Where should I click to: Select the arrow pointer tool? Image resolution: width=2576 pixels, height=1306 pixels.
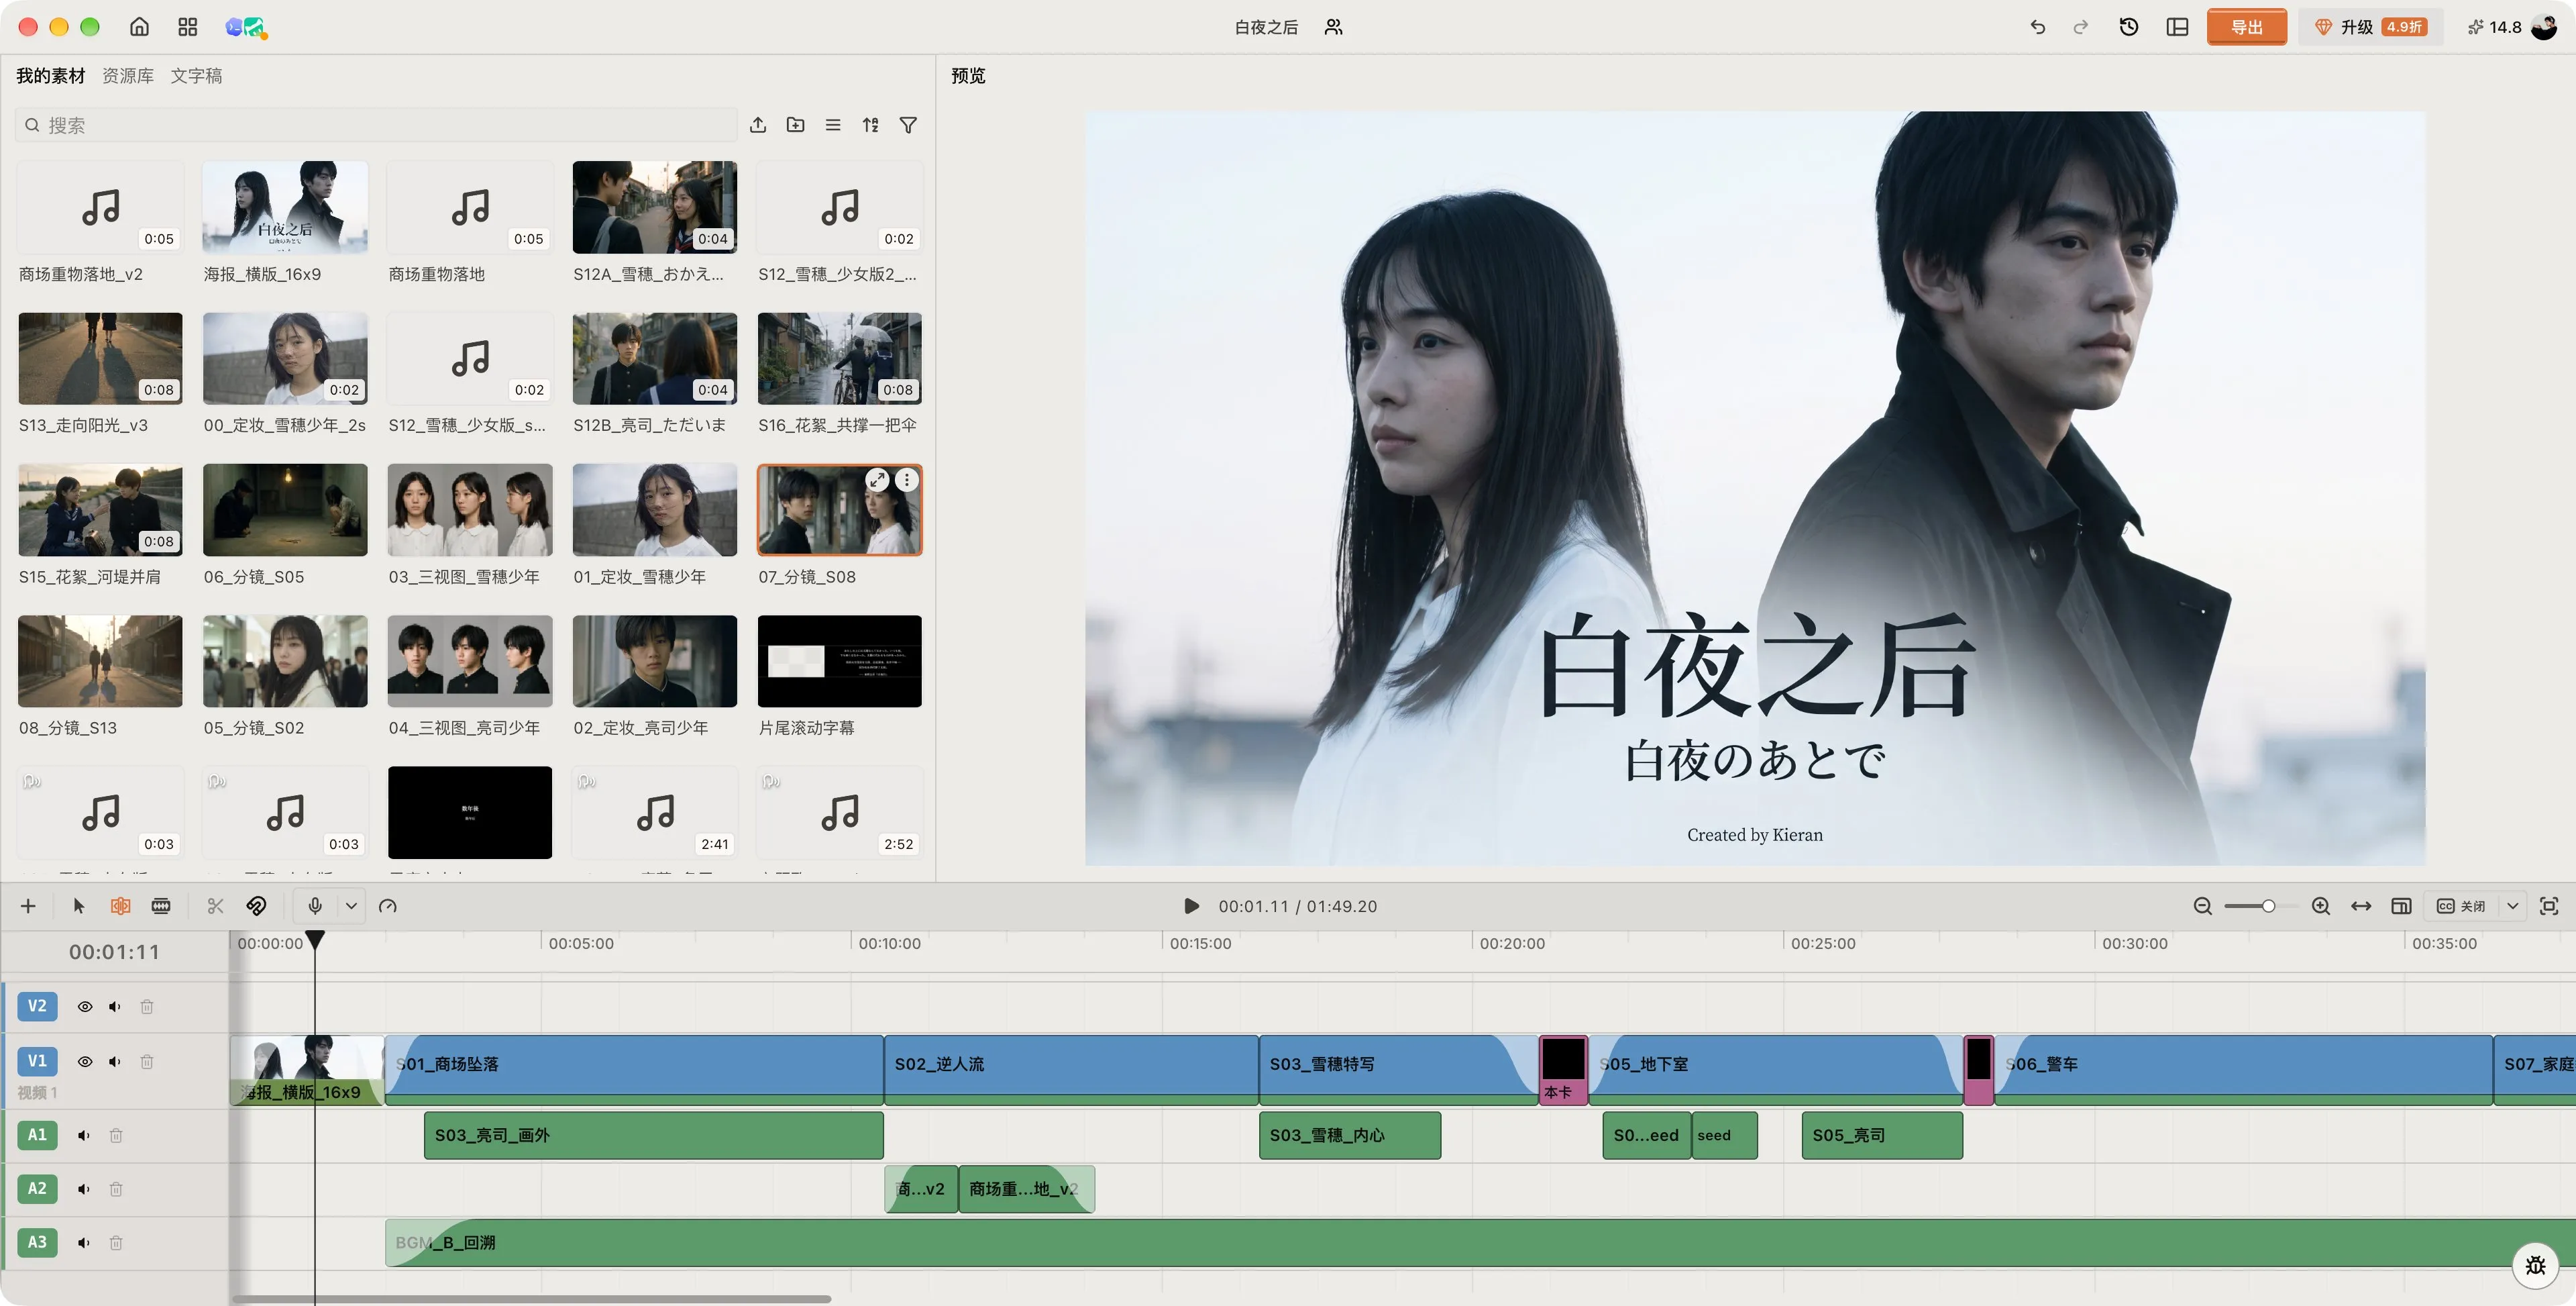click(x=79, y=906)
